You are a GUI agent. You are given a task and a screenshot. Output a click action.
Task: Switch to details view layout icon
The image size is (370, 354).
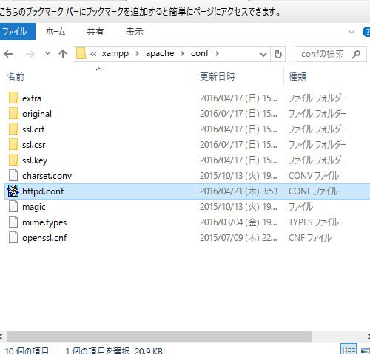coord(349,350)
